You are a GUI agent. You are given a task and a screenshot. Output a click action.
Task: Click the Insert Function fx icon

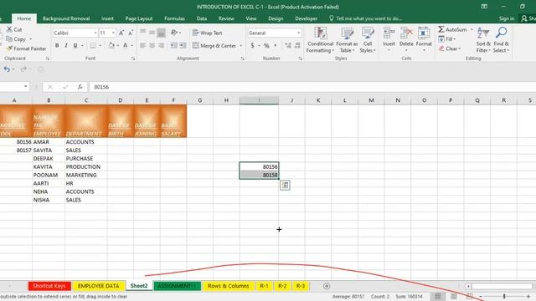80,87
